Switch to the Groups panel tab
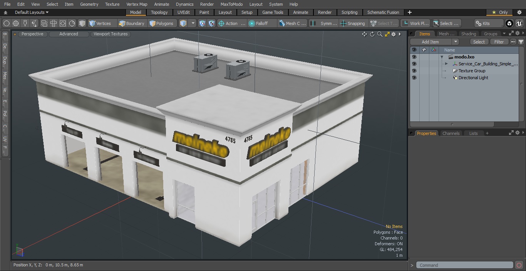 tap(491, 34)
